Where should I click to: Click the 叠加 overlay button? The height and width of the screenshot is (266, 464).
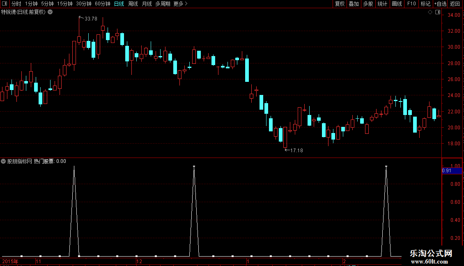[354, 4]
